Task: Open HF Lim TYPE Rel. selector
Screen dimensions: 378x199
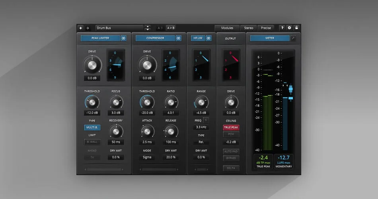Action: (201, 142)
